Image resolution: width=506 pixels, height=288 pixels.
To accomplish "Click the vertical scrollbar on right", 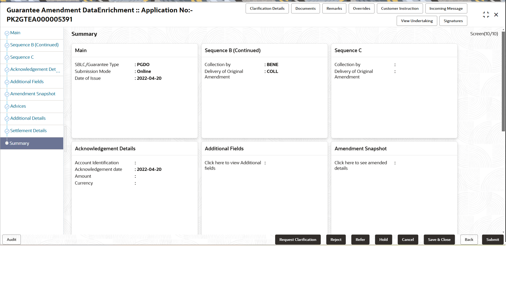I will coord(503,82).
